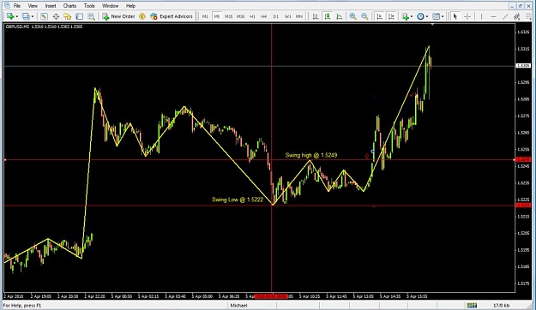This screenshot has height=310, width=536.
Task: Select the M30 timeframe
Action: point(241,16)
